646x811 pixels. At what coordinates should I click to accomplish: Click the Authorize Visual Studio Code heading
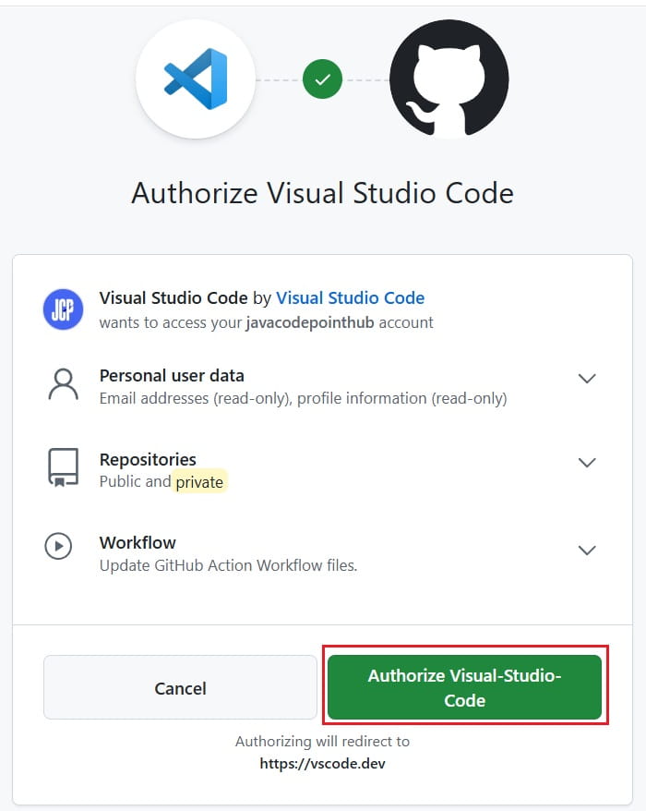point(323,193)
